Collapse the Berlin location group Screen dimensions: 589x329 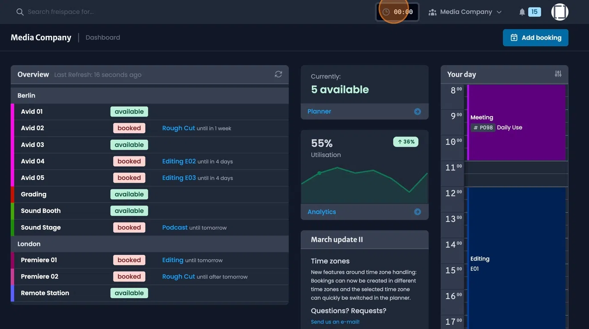[27, 96]
